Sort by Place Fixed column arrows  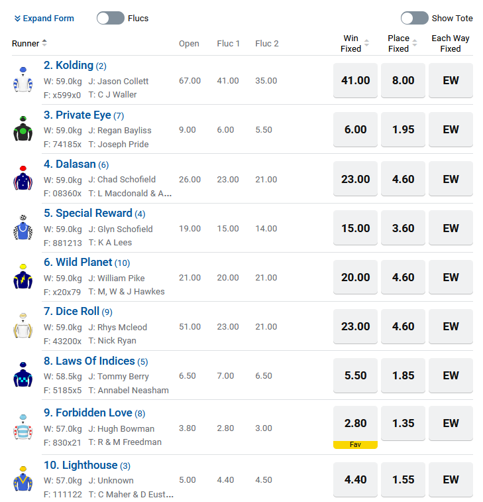coord(415,44)
